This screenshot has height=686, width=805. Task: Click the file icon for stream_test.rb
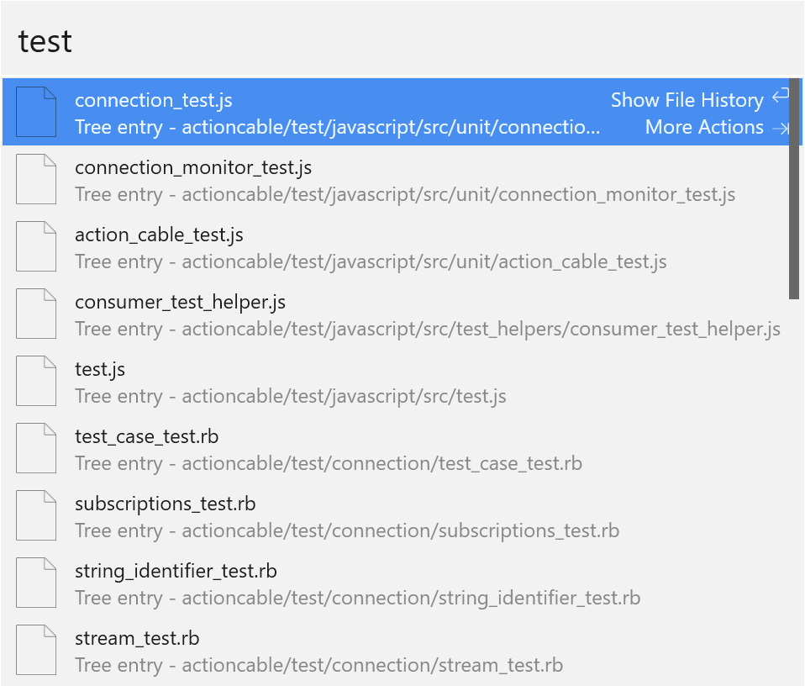pyautogui.click(x=36, y=650)
